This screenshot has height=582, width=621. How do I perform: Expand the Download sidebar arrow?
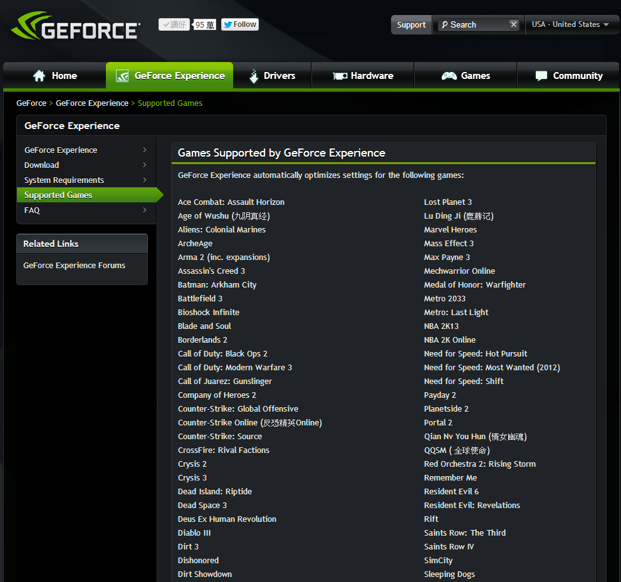[x=145, y=165]
